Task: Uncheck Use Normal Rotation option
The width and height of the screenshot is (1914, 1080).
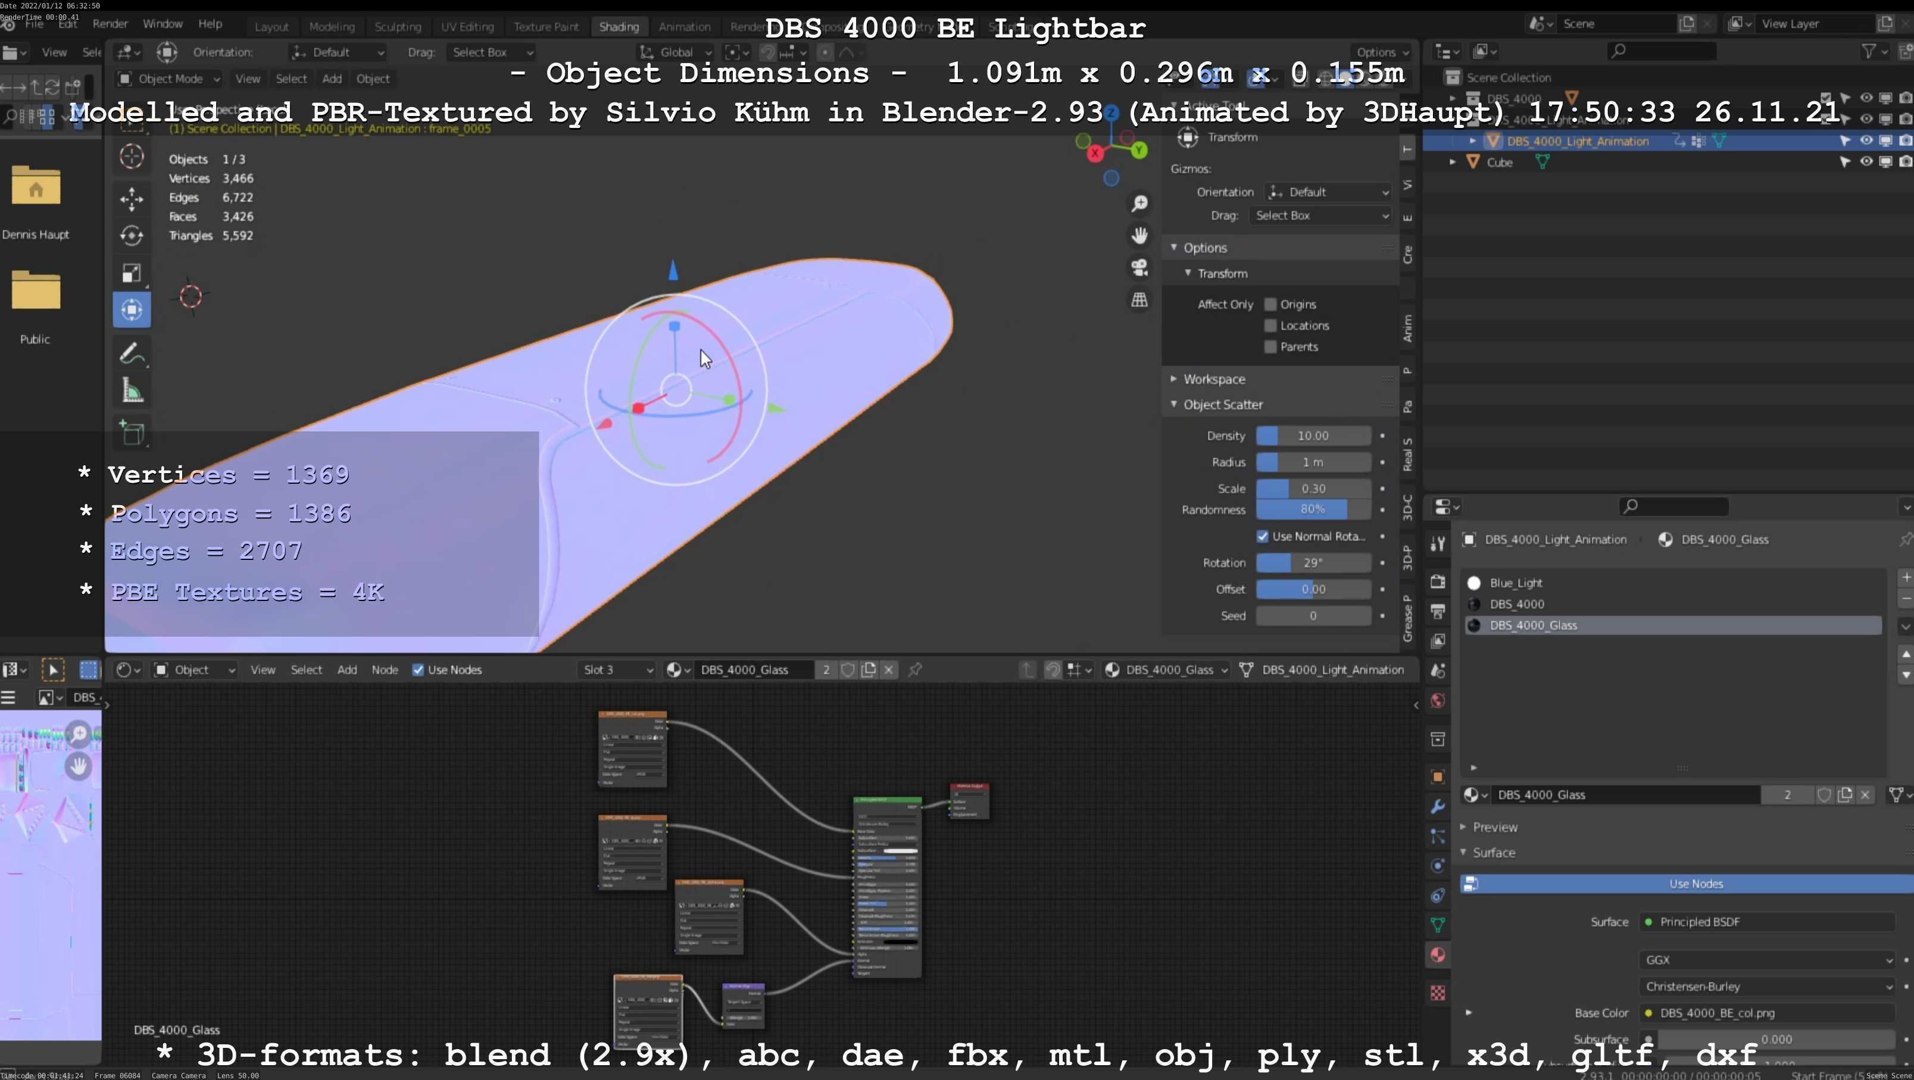Action: click(x=1262, y=536)
